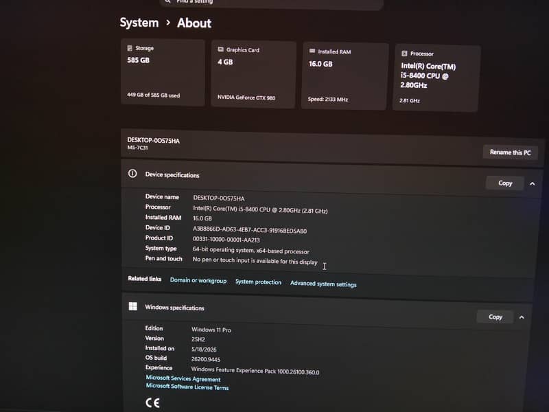This screenshot has height=412, width=549.
Task: Click the Speed: 2133 MHz text
Action: [328, 99]
